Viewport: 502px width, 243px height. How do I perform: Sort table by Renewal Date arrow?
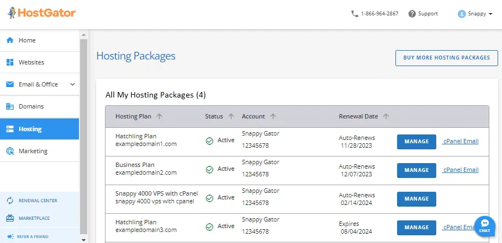tap(386, 116)
